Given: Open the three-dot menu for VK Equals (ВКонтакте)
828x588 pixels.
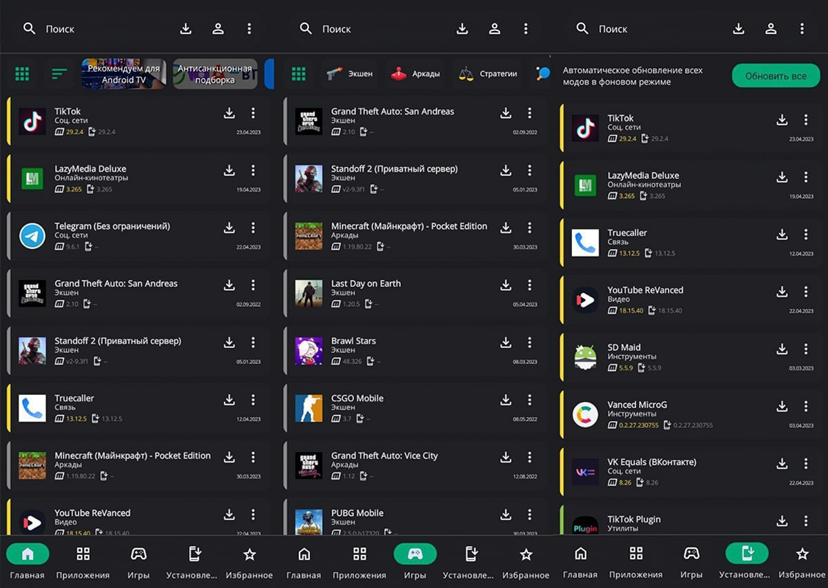Looking at the screenshot, I should point(805,463).
